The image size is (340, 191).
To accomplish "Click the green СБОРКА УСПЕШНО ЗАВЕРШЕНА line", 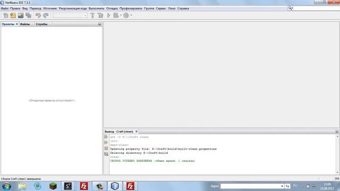I will (152, 161).
